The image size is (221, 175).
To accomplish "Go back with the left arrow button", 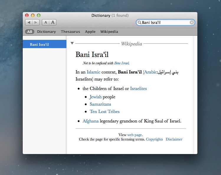I will [x=29, y=22].
